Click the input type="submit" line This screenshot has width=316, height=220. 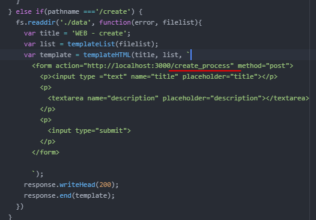pos(90,130)
